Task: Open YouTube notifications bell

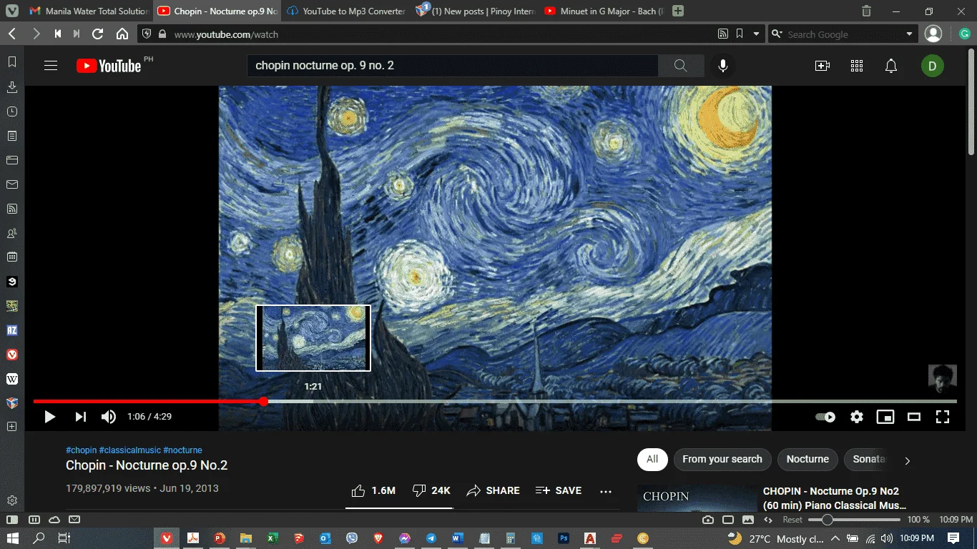Action: click(891, 66)
